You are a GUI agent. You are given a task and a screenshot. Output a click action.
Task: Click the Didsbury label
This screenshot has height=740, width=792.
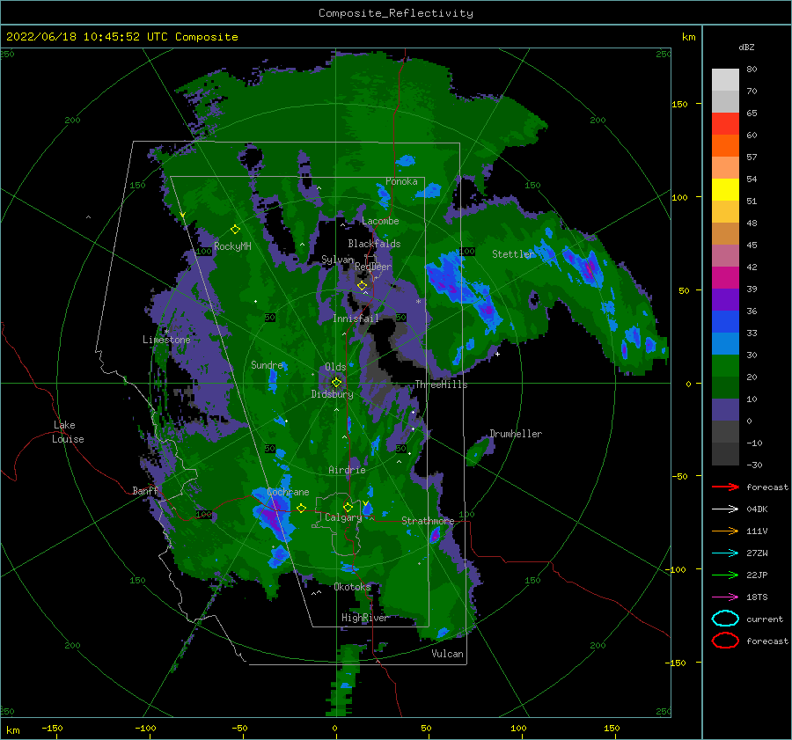click(x=332, y=394)
